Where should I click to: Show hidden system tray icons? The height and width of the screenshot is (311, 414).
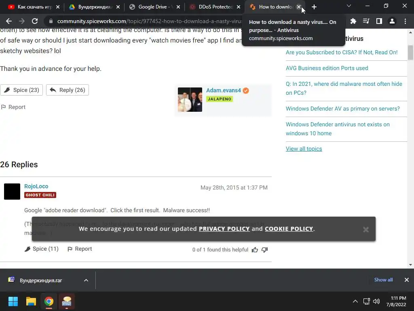[355, 301]
